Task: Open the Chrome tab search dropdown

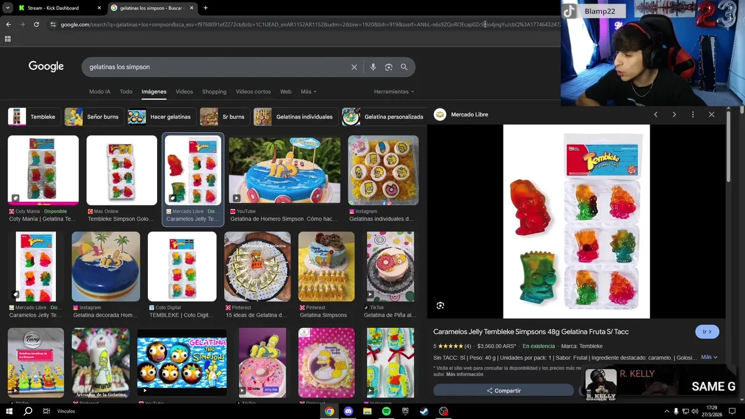Action: pos(8,8)
